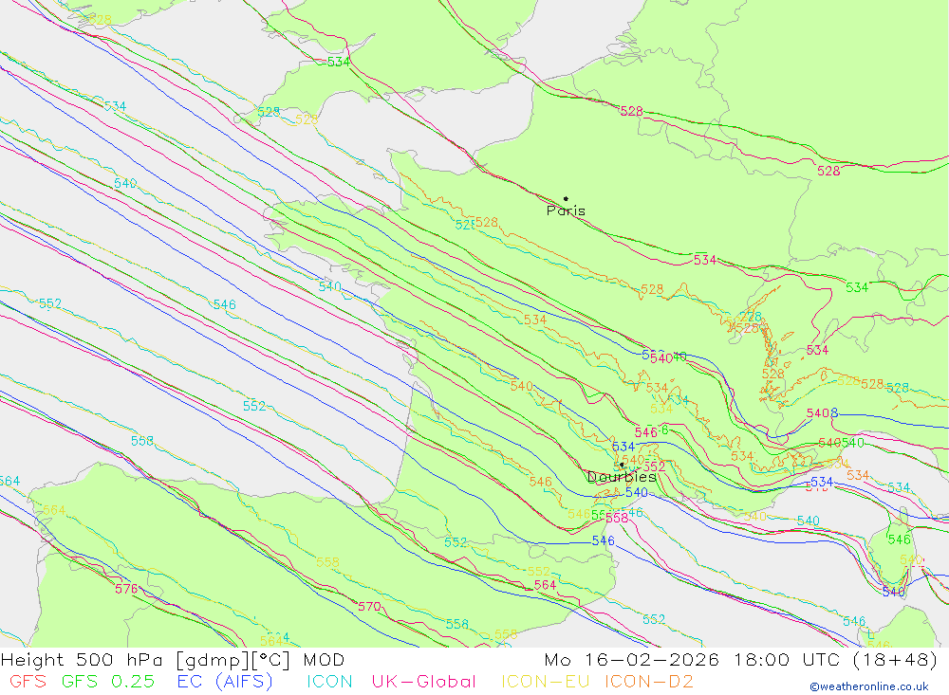Click the weatheronline.co.uk copyright text
The image size is (949, 695).
point(869,686)
